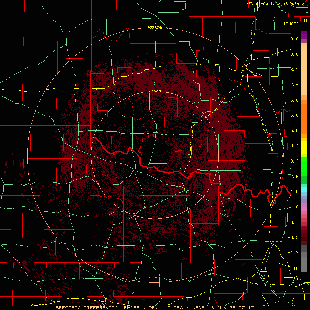Click the 5.8 value on the legend
Viewport: 310px width, 310px height.
(x=294, y=115)
